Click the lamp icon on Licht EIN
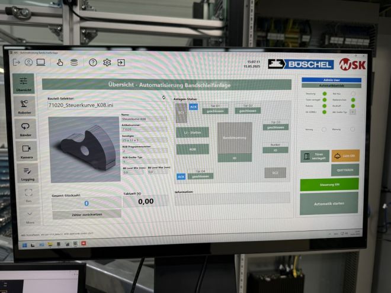This screenshot has height=293, width=391. click(337, 156)
